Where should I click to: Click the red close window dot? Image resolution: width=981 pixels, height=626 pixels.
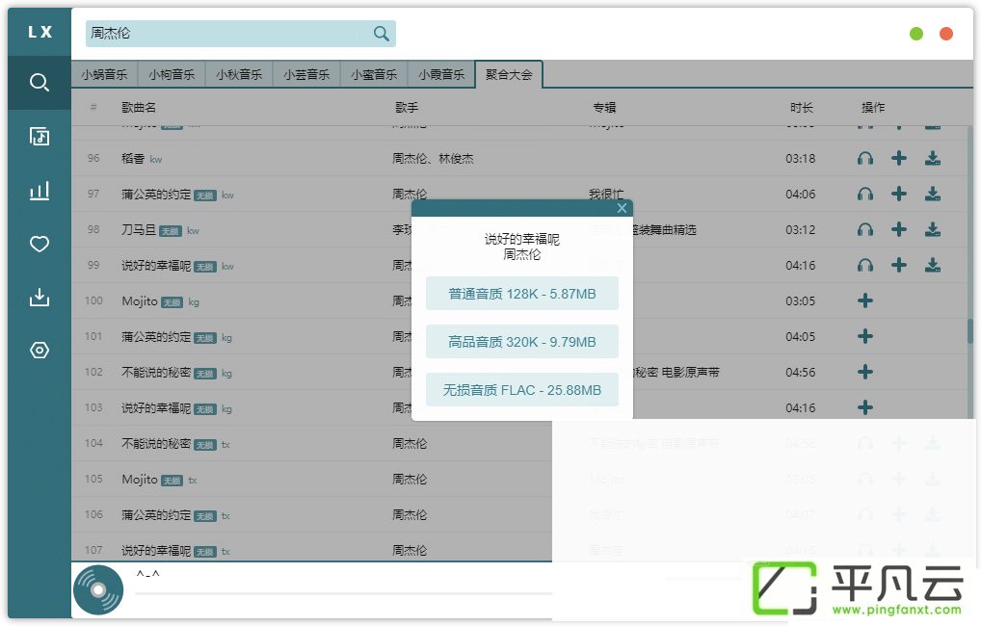coord(946,34)
